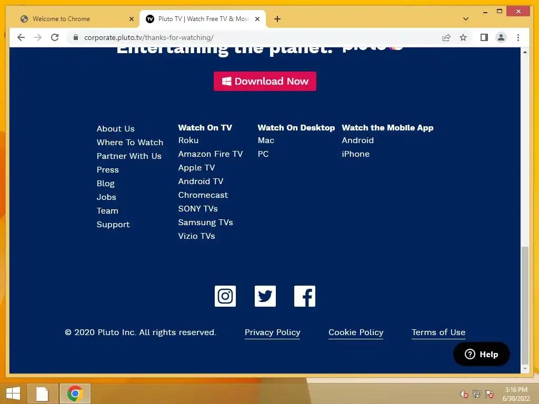
Task: Open Chrome three-dot menu
Action: pyautogui.click(x=518, y=37)
